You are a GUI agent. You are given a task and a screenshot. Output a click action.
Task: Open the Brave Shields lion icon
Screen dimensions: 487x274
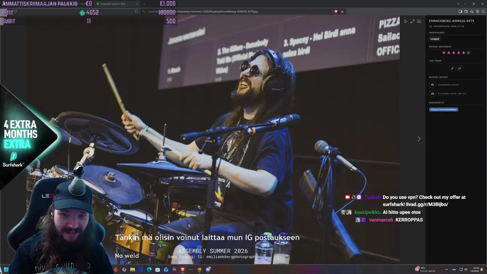click(x=336, y=11)
